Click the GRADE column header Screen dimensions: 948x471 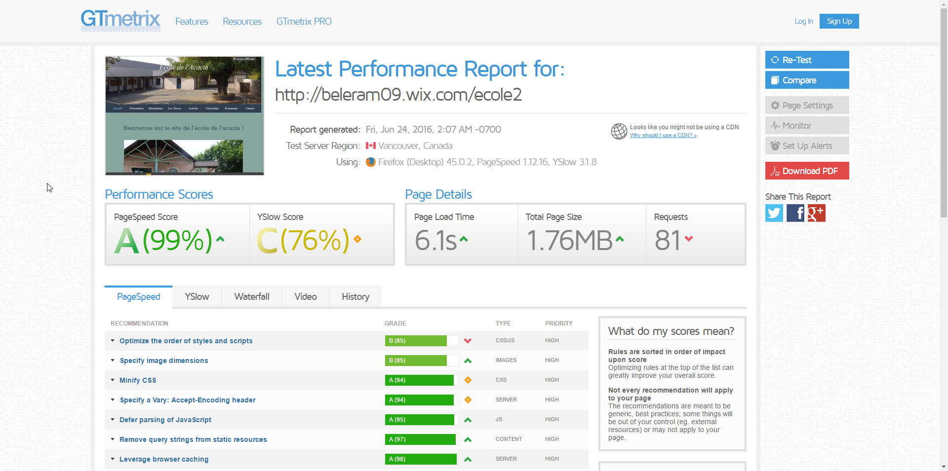tap(395, 324)
